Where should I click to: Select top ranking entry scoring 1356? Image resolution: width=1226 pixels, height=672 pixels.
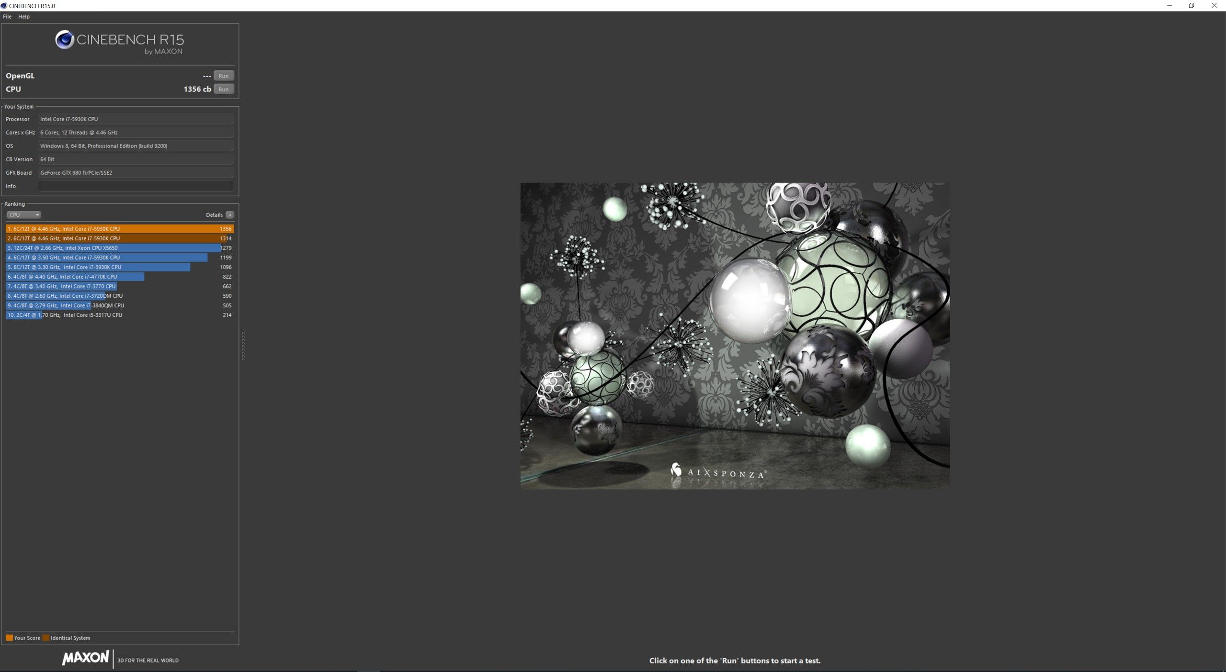click(x=120, y=229)
